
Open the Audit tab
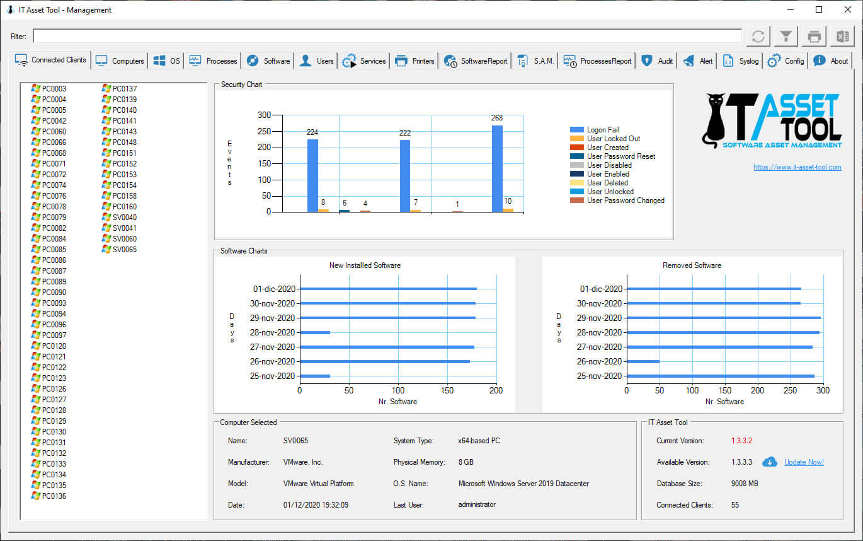(658, 61)
